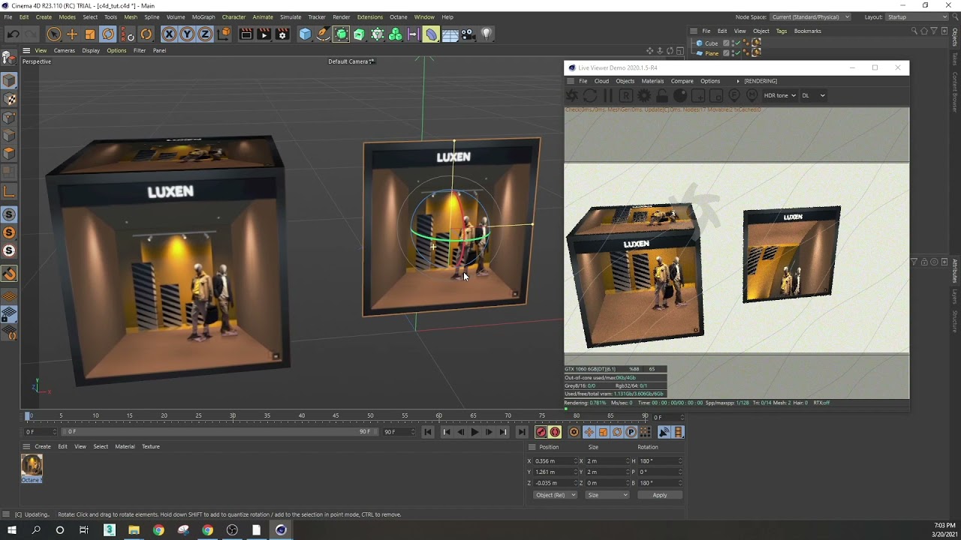Open the Spline Pen tool

[x=323, y=34]
